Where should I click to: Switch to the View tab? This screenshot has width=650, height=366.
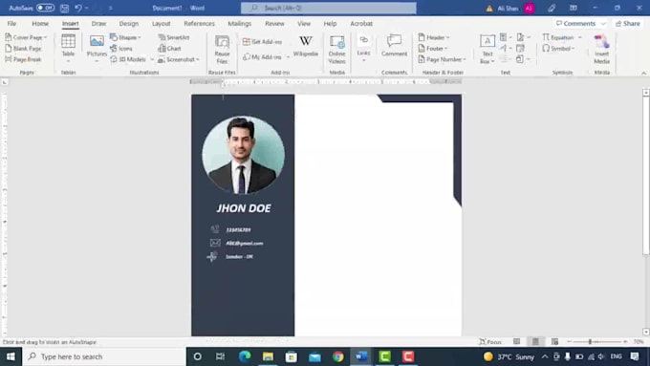pyautogui.click(x=303, y=24)
